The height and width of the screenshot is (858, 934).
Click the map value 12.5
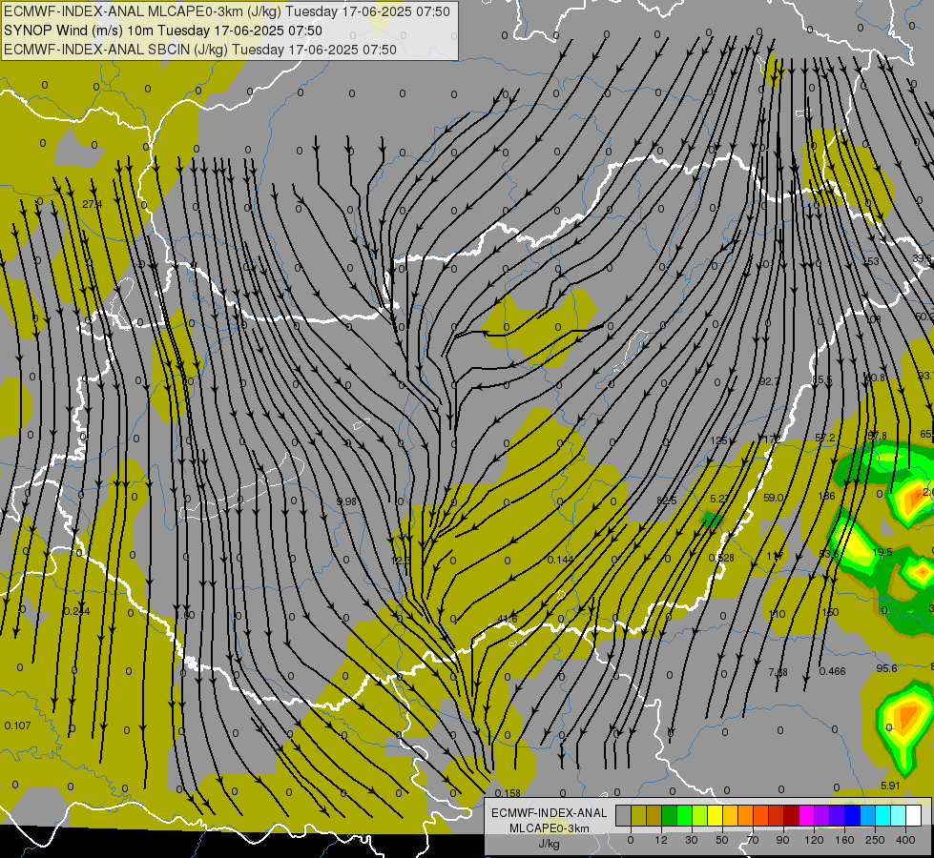click(401, 561)
